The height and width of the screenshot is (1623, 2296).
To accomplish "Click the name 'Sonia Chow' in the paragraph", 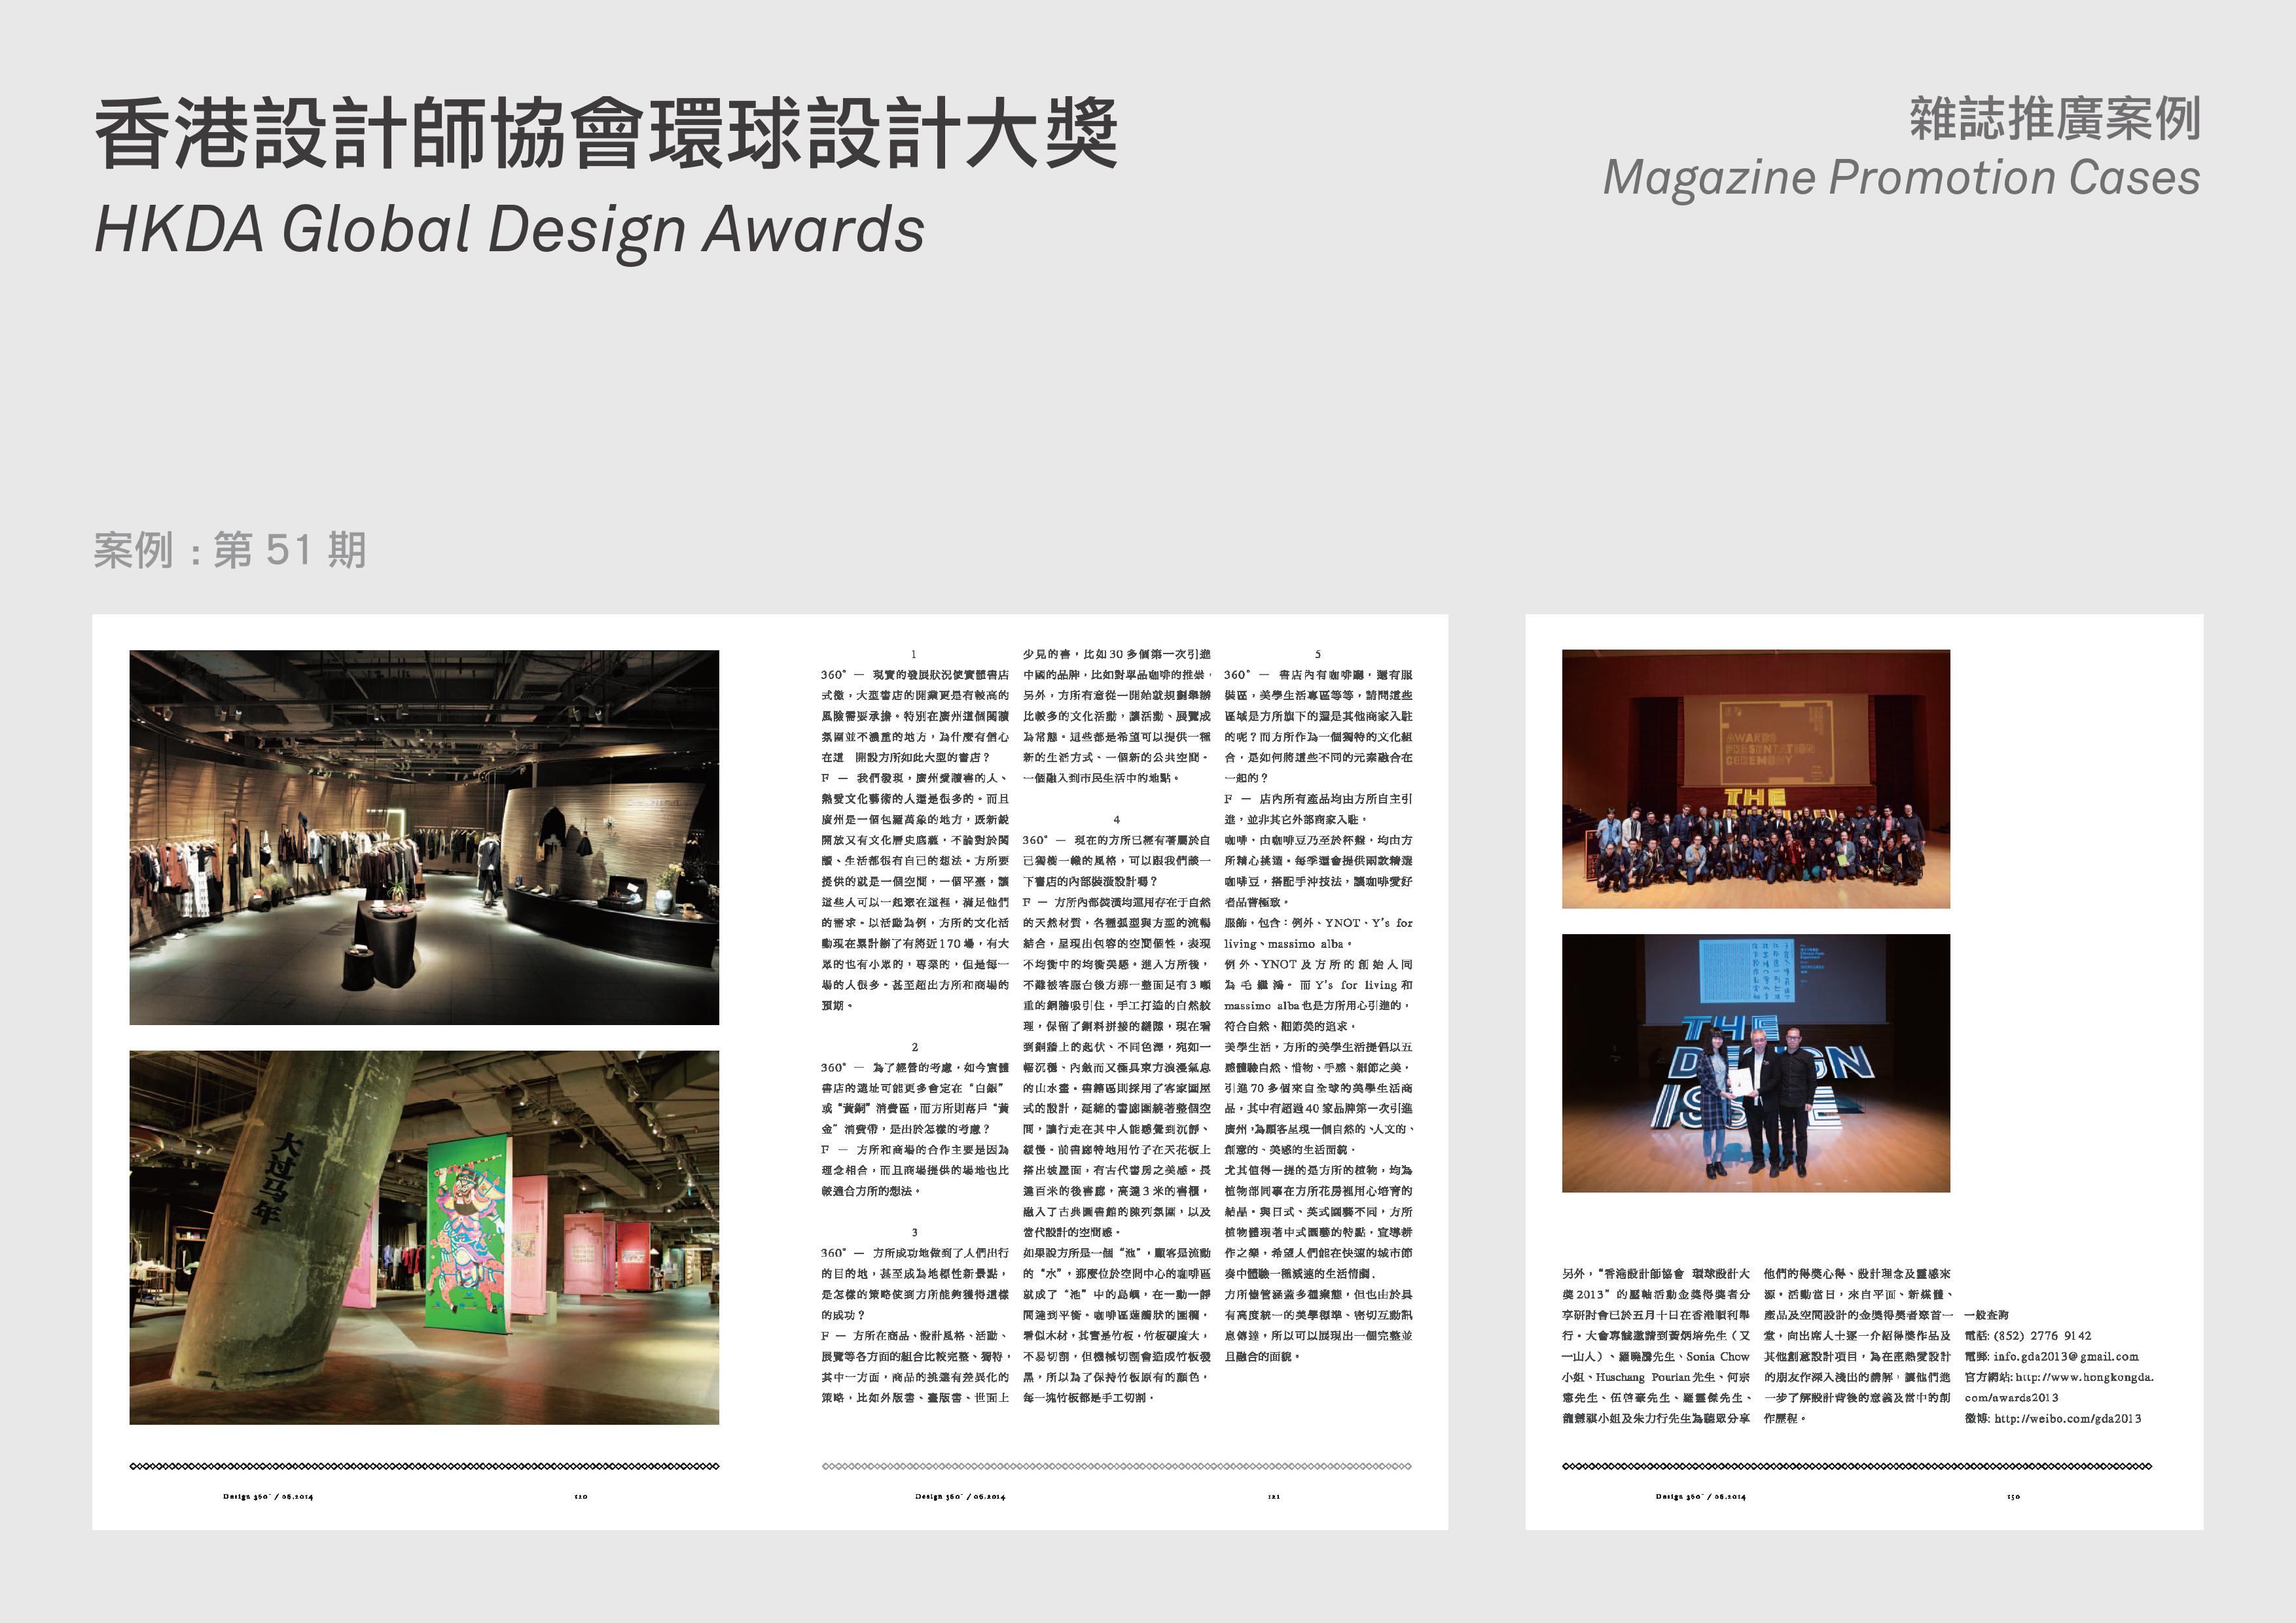I will 1717,1356.
